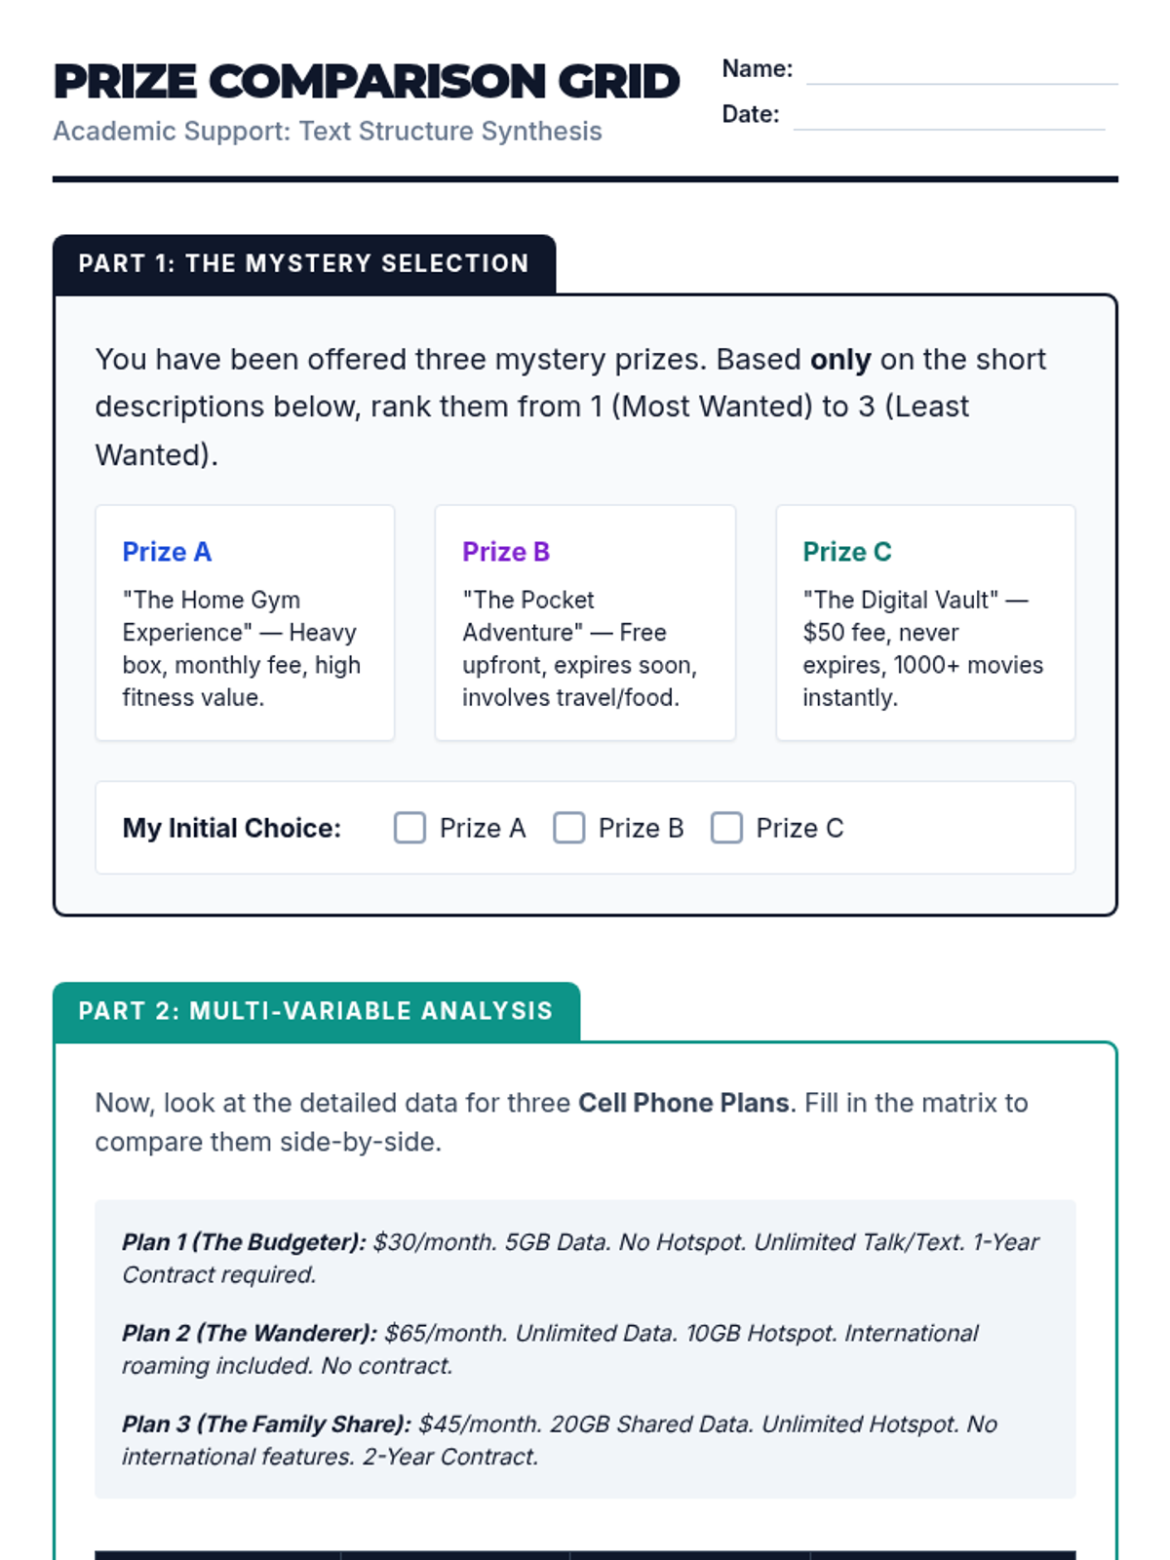Select the Part 2: Multi-Variable Analysis tab
1170x1560 pixels.
[316, 1011]
